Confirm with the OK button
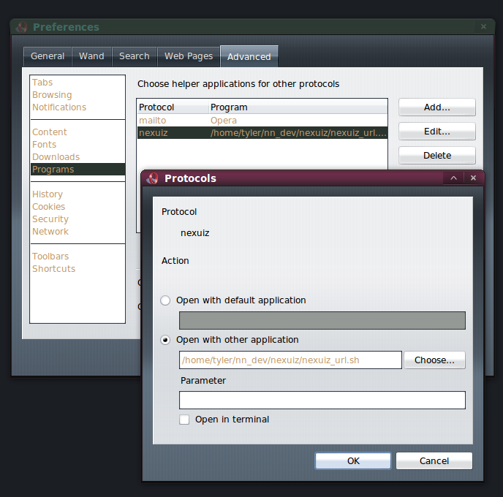Viewport: 503px width, 497px height. click(x=353, y=460)
